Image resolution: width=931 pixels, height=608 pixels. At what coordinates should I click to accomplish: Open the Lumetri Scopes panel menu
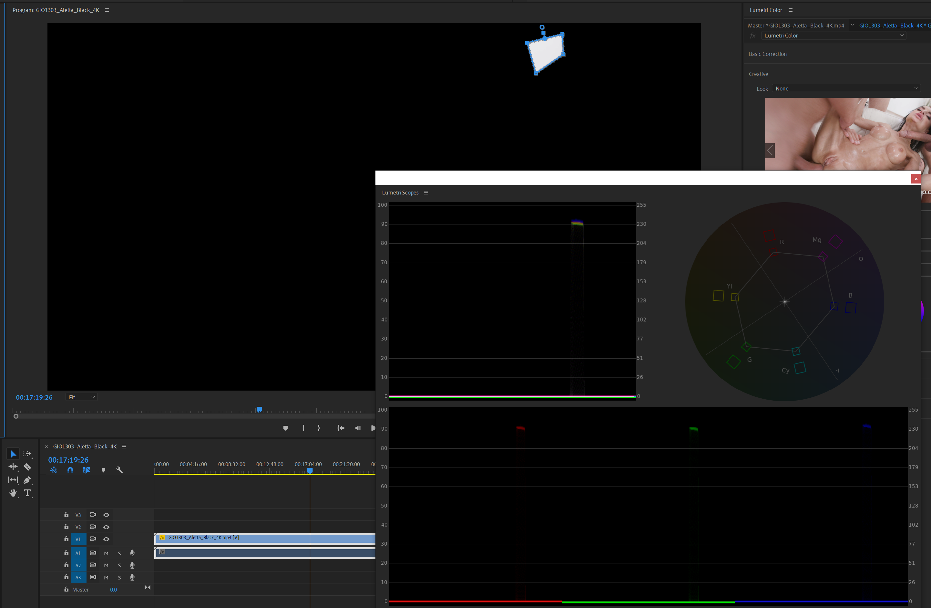coord(426,193)
